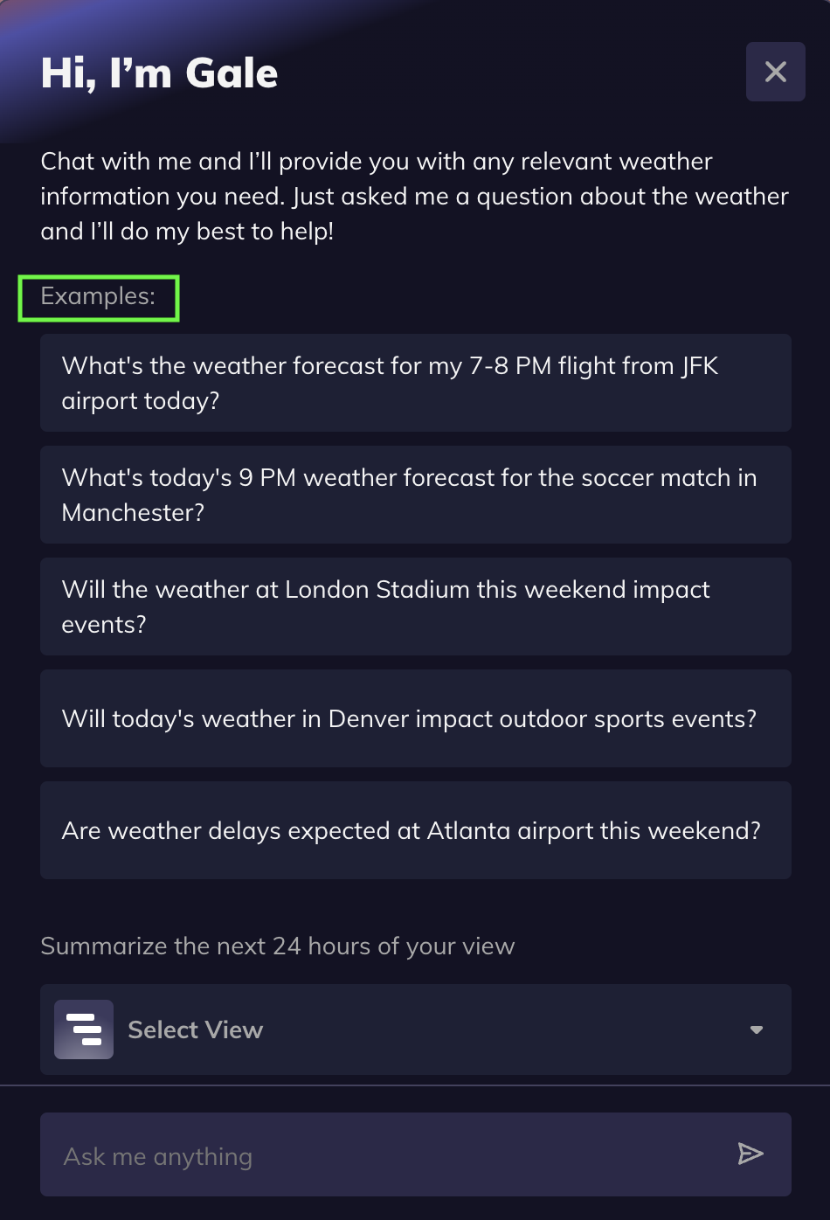This screenshot has height=1220, width=830.
Task: Close the Gale chat panel
Action: pyautogui.click(x=775, y=72)
